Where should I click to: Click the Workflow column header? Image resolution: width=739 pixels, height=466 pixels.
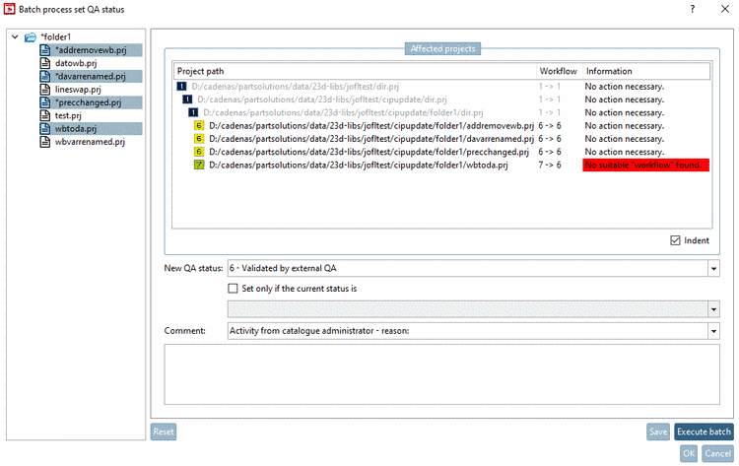[560, 71]
